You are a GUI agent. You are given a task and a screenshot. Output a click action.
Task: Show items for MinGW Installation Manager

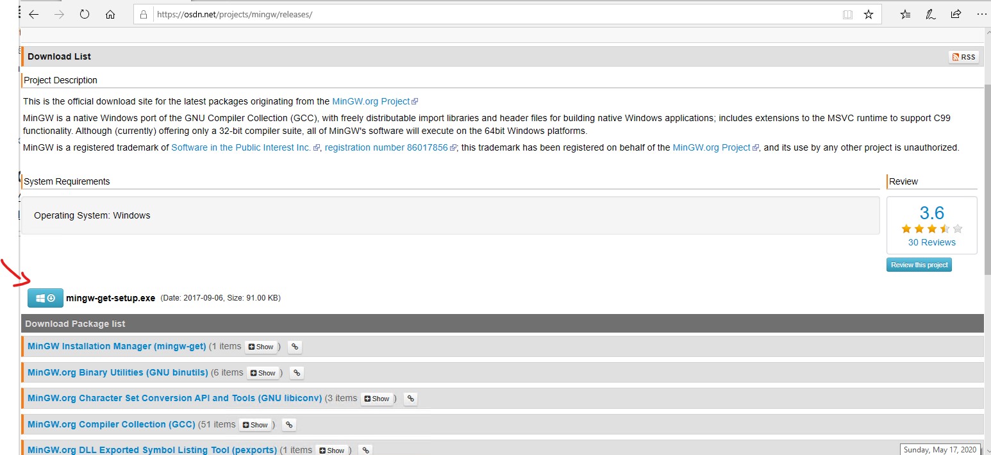261,347
